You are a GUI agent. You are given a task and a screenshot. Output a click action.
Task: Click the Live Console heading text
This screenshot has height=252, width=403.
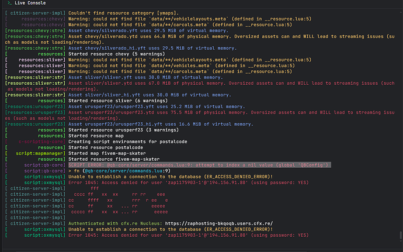30,3
